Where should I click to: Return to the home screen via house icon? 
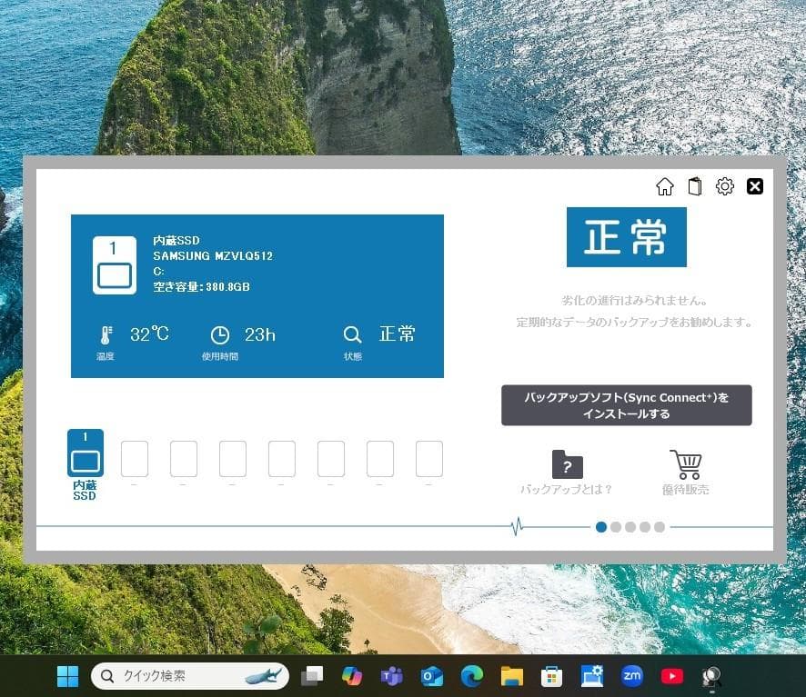click(x=665, y=186)
